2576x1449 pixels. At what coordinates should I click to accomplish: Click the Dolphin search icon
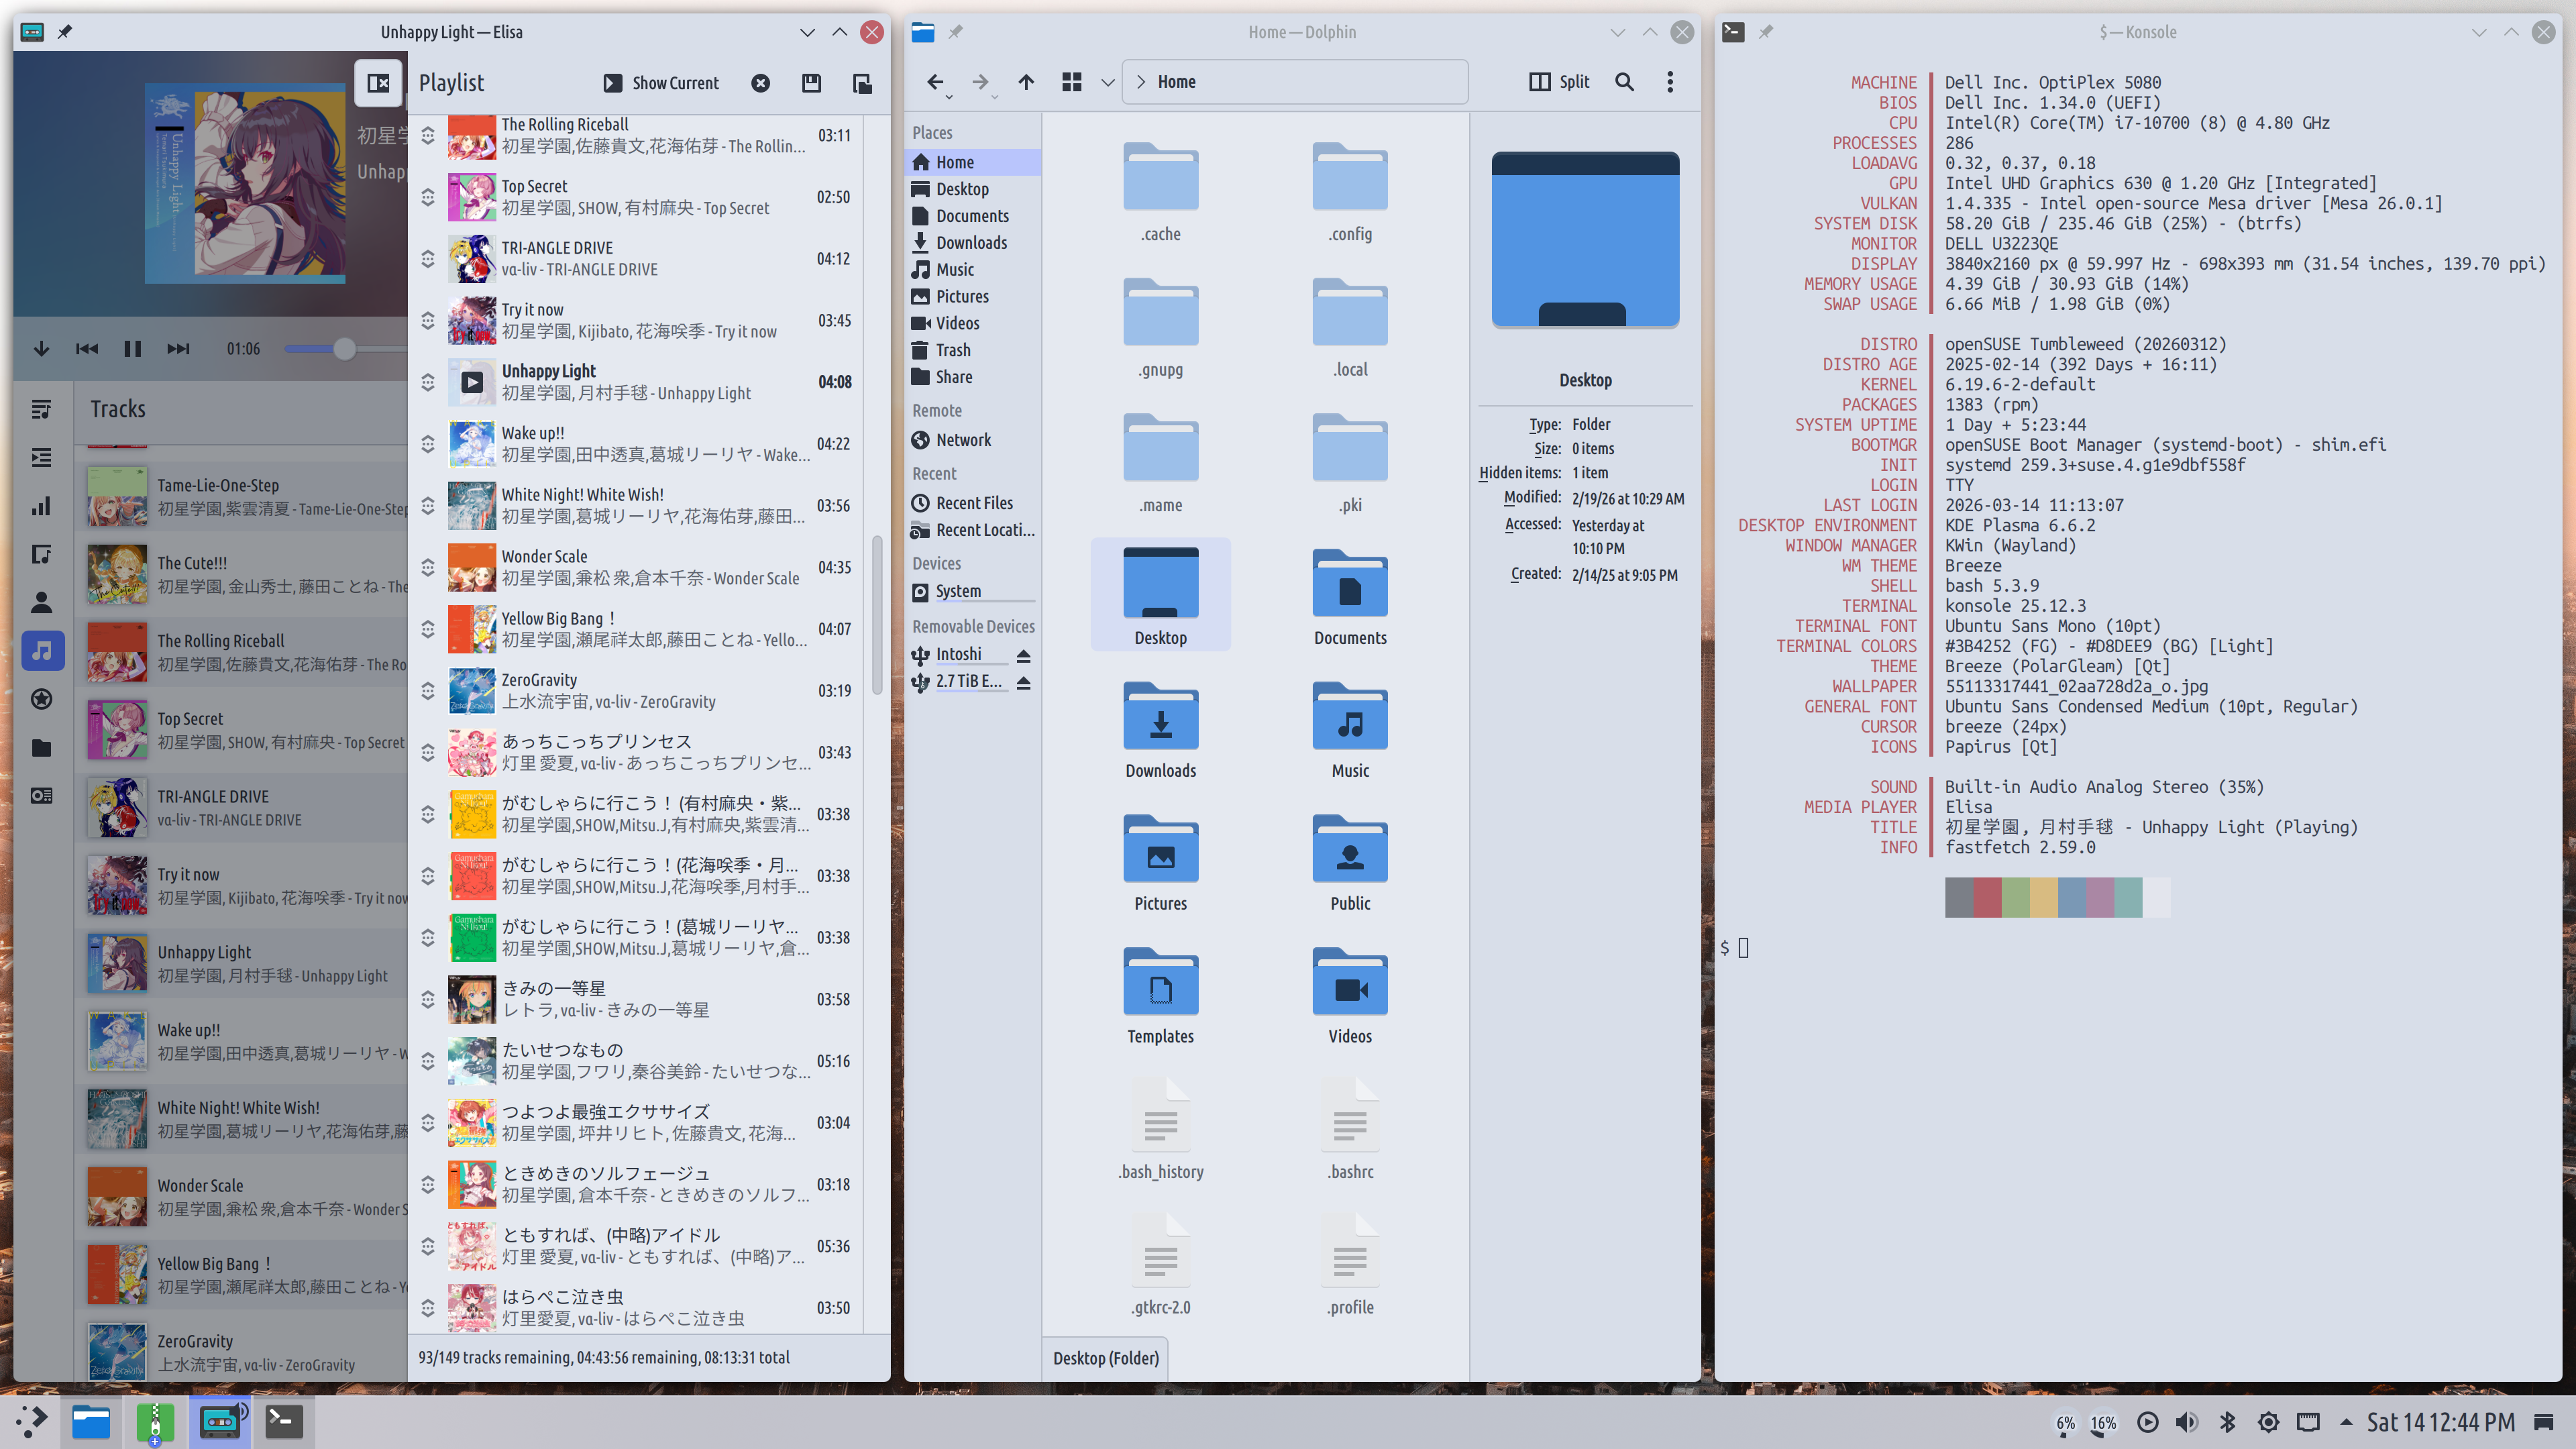(x=1624, y=82)
